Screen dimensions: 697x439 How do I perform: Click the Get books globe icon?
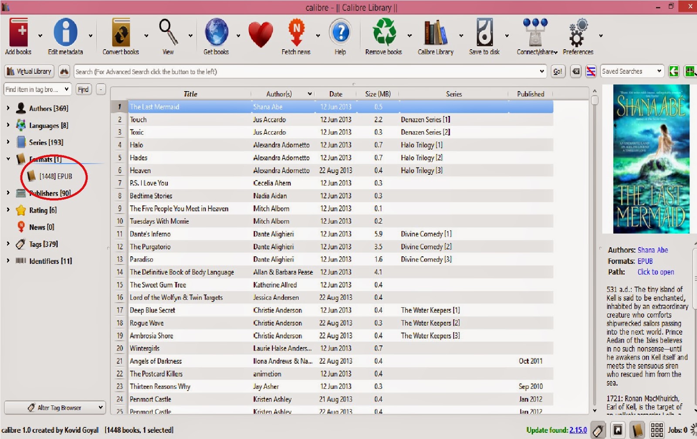[216, 32]
